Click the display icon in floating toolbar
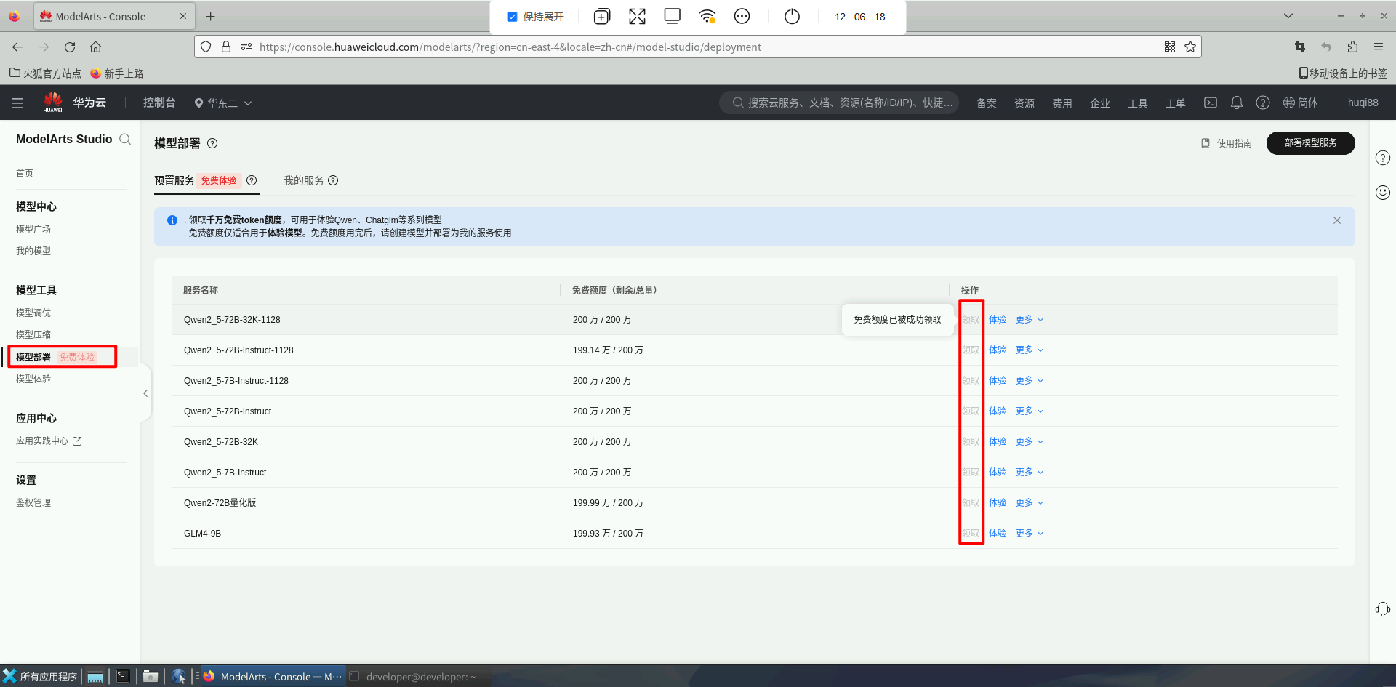 [x=673, y=16]
